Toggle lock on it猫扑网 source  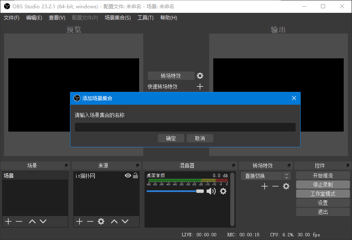tap(135, 175)
